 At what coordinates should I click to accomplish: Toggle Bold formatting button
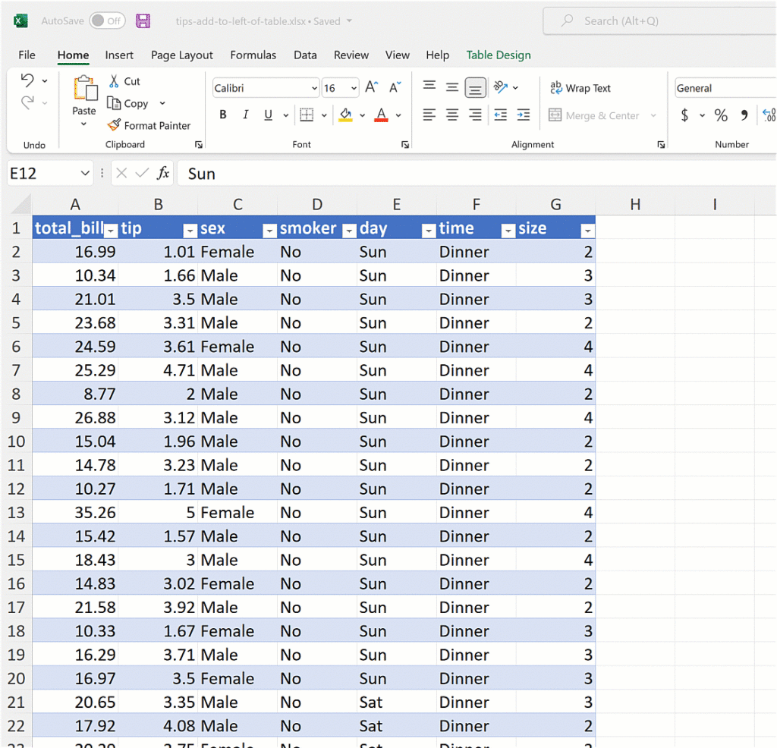click(x=223, y=115)
